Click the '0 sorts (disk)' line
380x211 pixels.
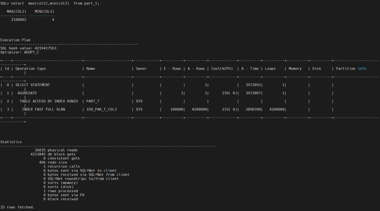[58, 187]
